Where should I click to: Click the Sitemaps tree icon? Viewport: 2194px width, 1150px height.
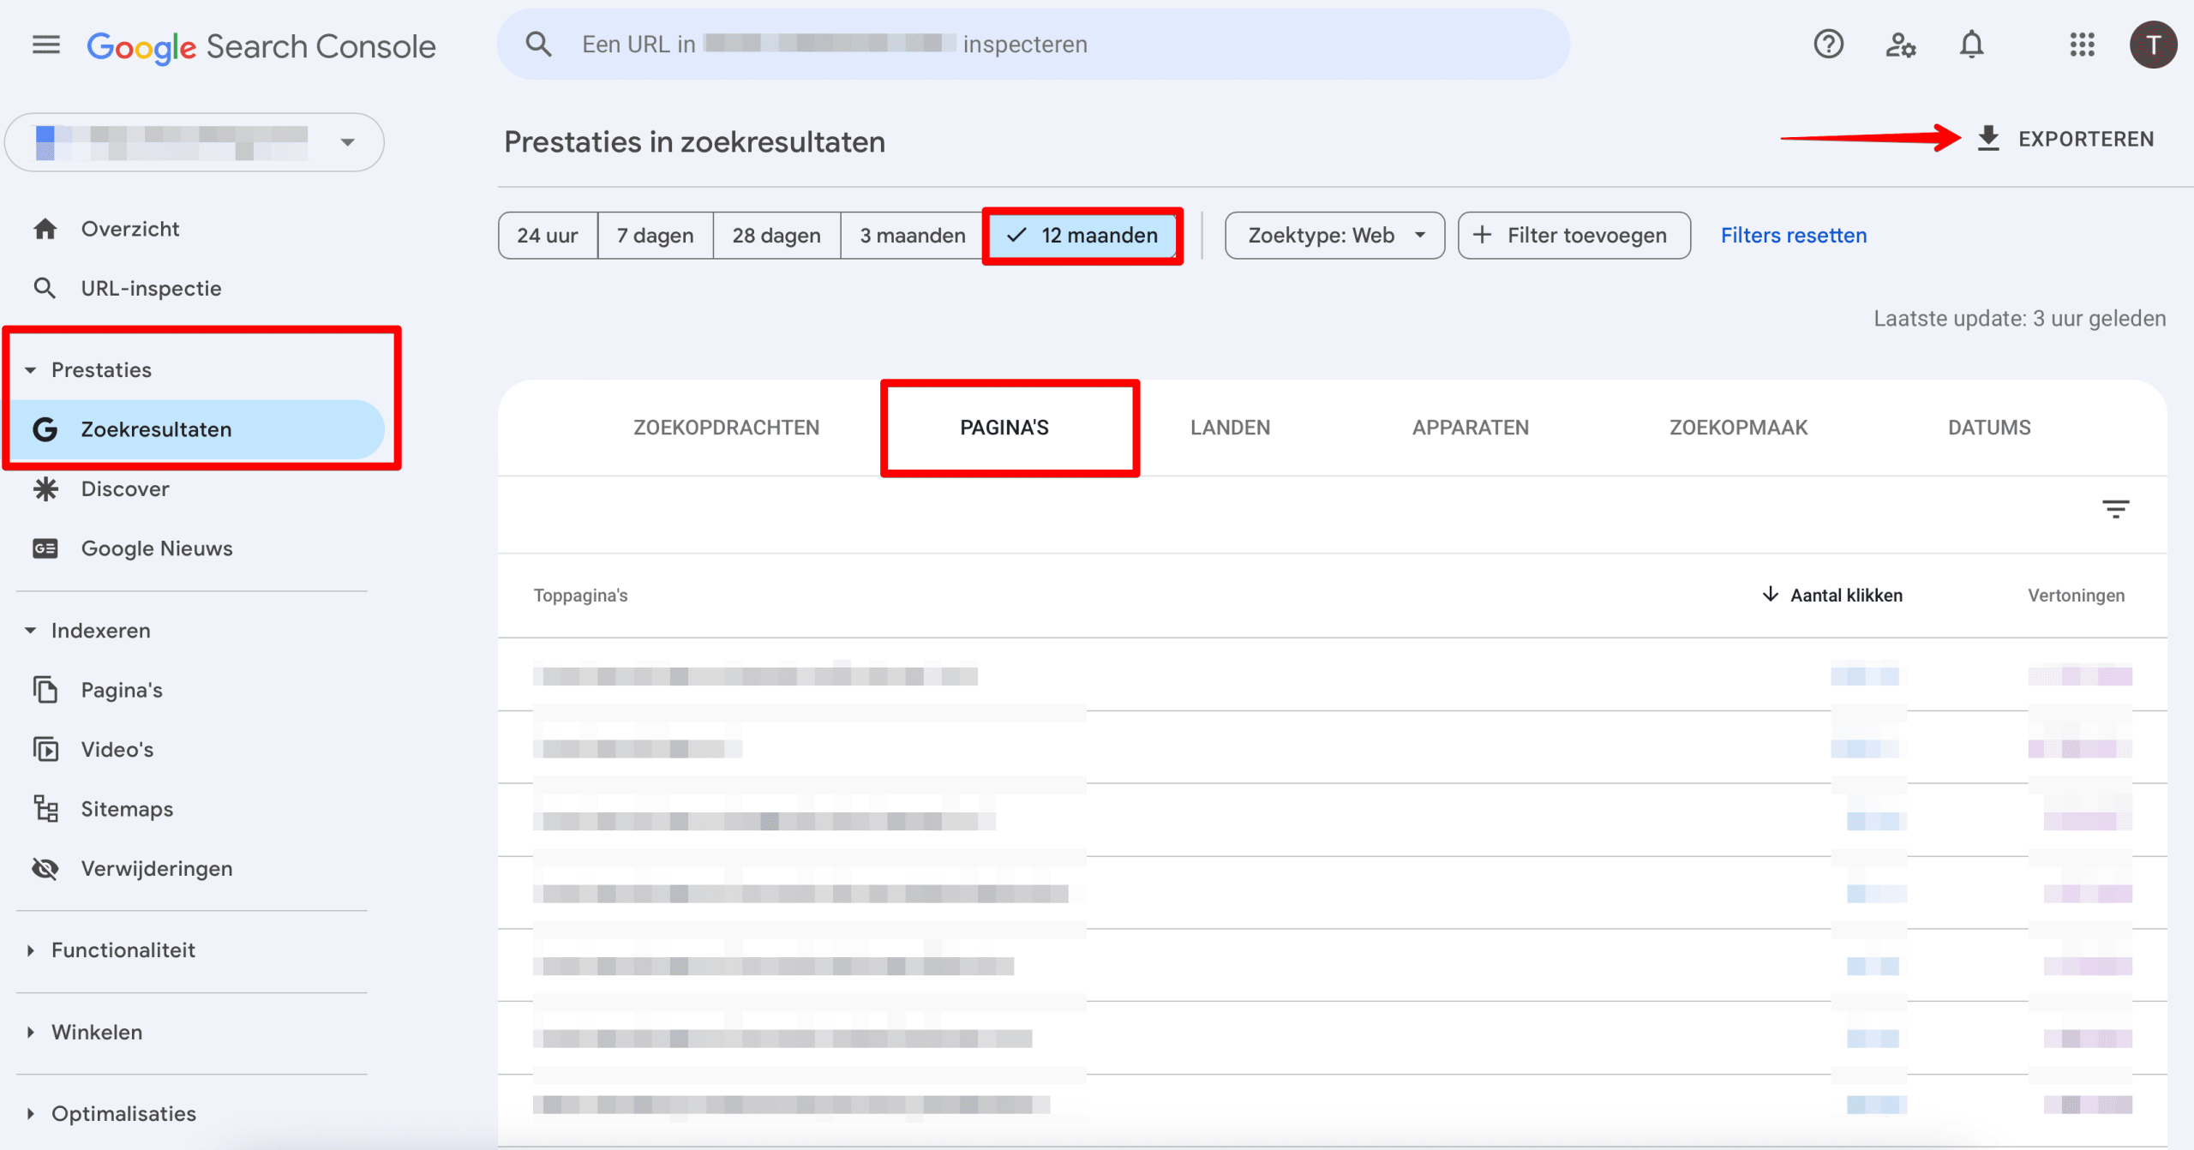pyautogui.click(x=45, y=809)
